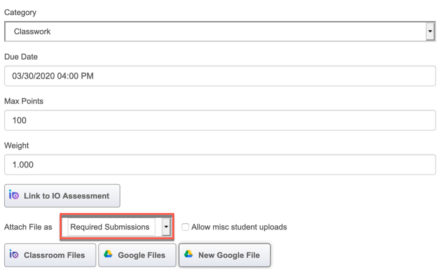Select the Required Submissions combo box

pyautogui.click(x=117, y=226)
